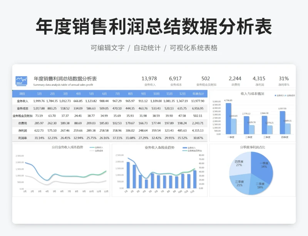Click cell 30.87% annual profit margin

(x=198, y=138)
